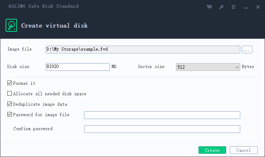Click the green virtual disk logo icon

point(11,25)
